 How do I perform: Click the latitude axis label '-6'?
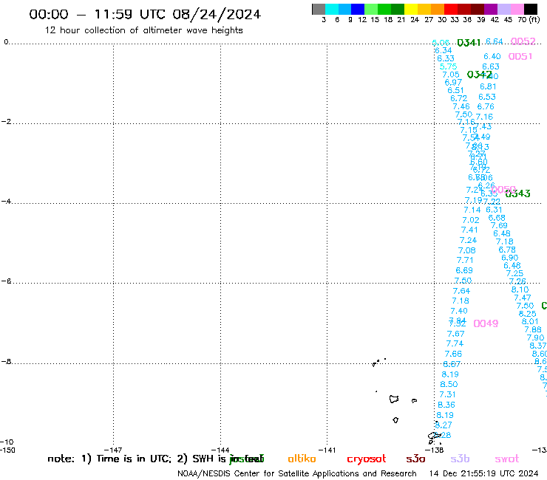pyautogui.click(x=6, y=281)
